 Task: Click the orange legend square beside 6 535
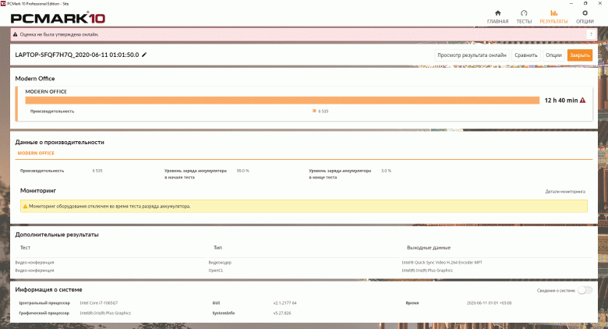314,111
